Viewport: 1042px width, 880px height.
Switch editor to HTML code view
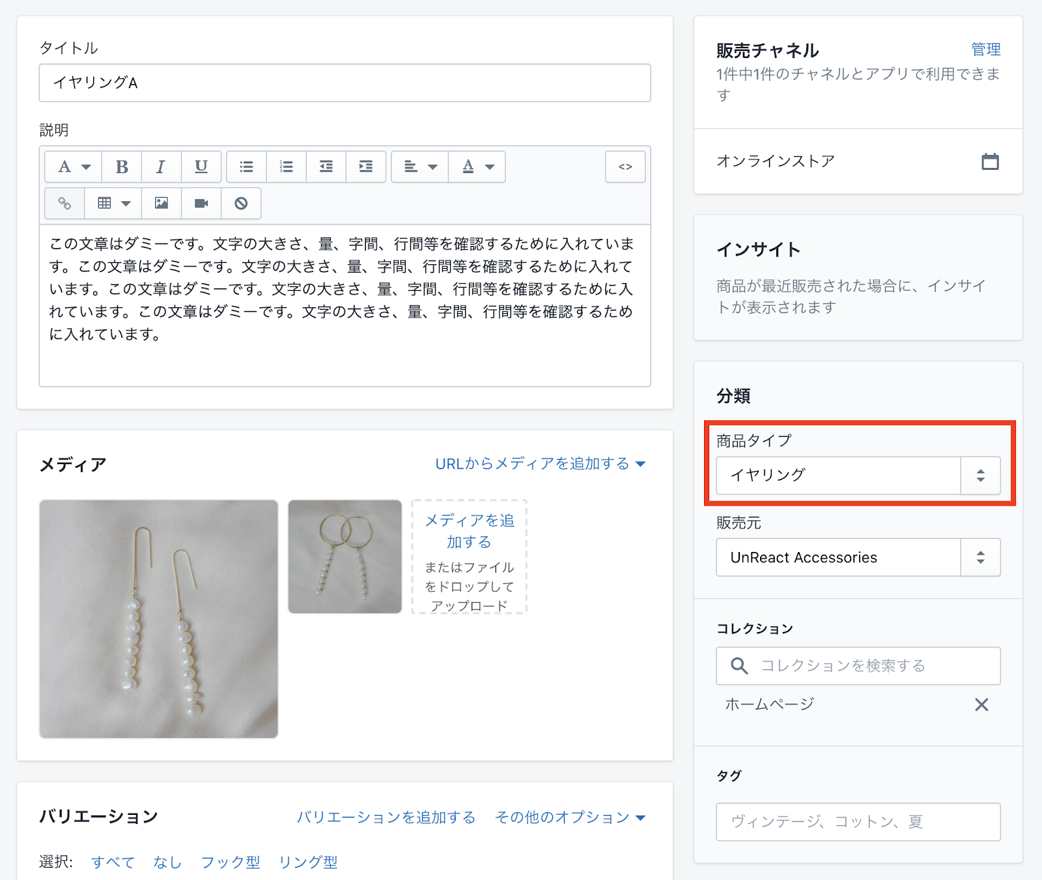click(x=625, y=167)
